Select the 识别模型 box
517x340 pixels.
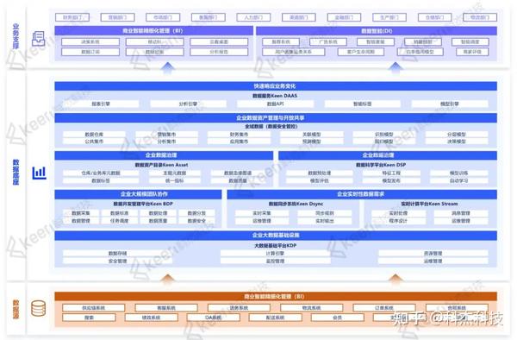[x=384, y=135]
